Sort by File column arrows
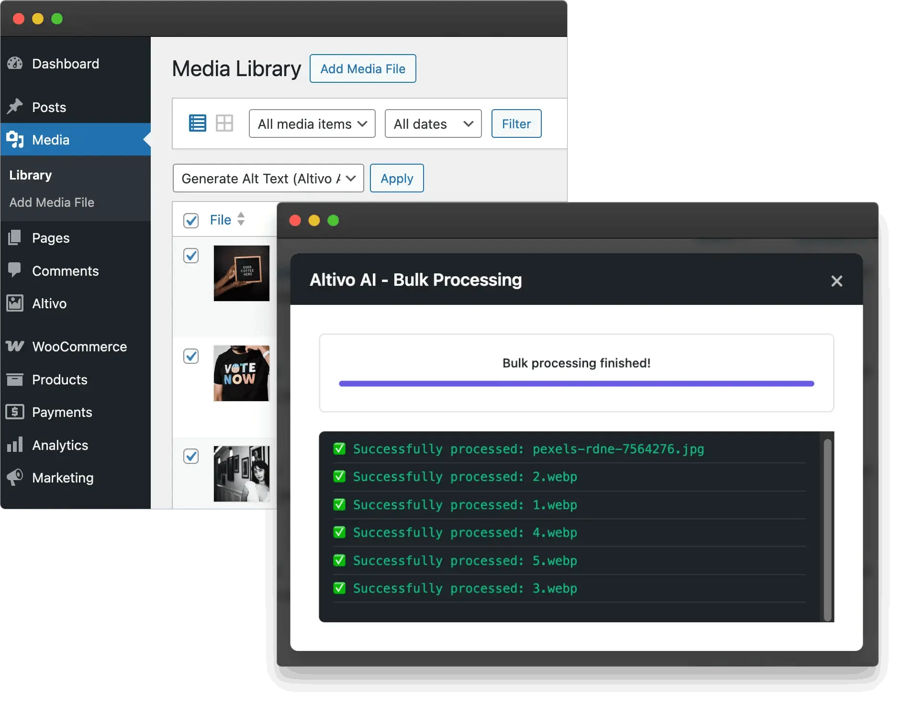Viewport: 916px width, 718px height. [241, 219]
